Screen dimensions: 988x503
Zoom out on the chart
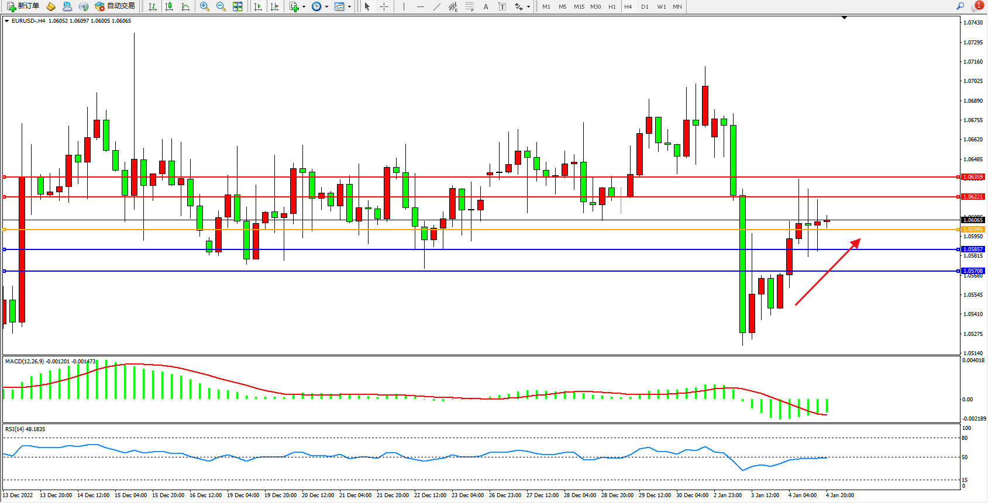point(221,6)
